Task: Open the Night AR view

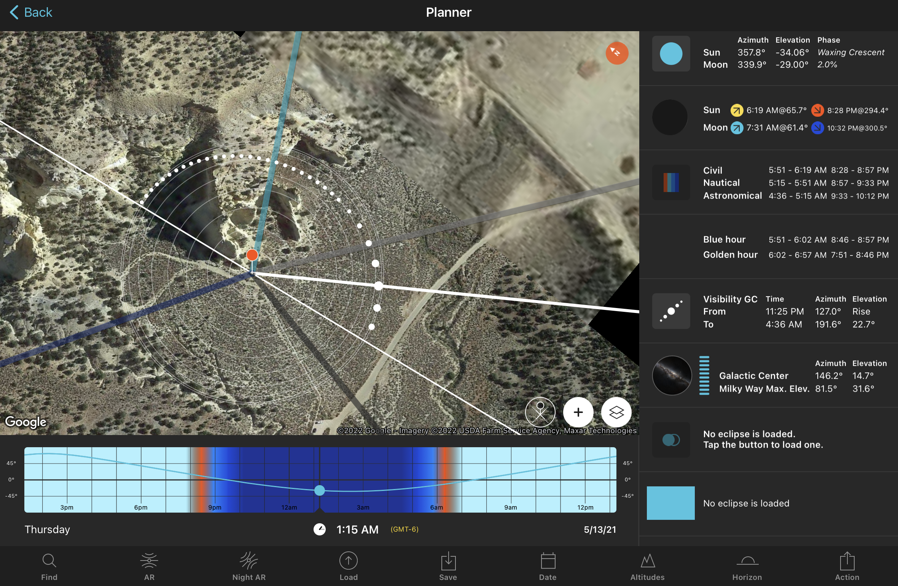Action: point(249,566)
